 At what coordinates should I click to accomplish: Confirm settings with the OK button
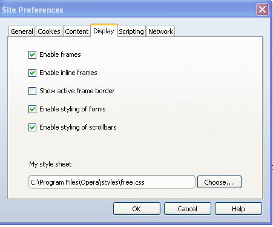tap(137, 209)
